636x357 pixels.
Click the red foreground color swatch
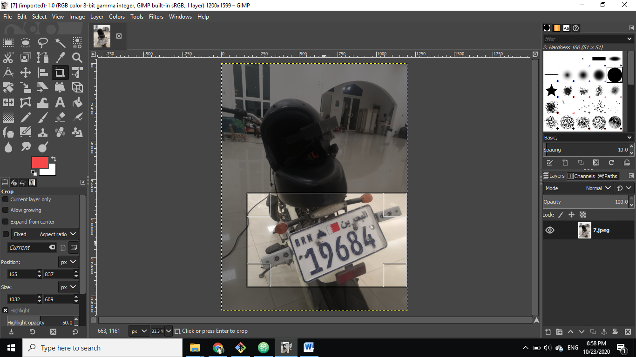[x=40, y=163]
